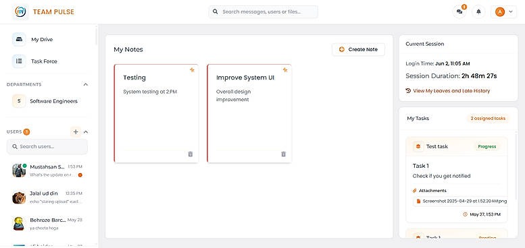Viewport: 525px width, 248px height.
Task: Click the 'S' department badge icon
Action: point(19,101)
